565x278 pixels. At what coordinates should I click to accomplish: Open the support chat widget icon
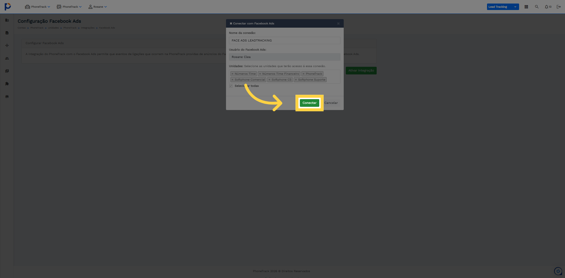point(558,271)
